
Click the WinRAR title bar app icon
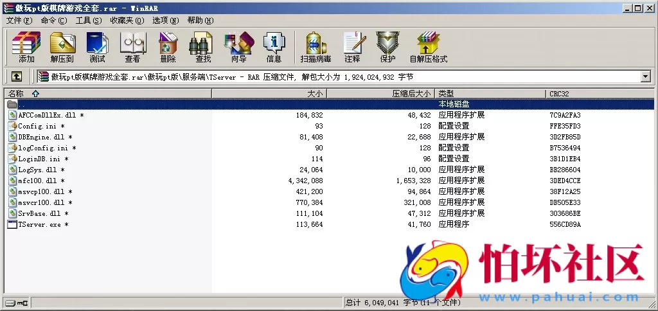click(8, 8)
